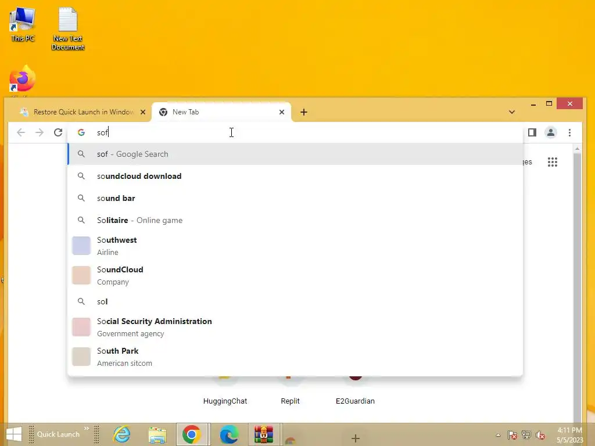This screenshot has width=595, height=446.
Task: Open the Action Center flag icon
Action: pos(512,435)
